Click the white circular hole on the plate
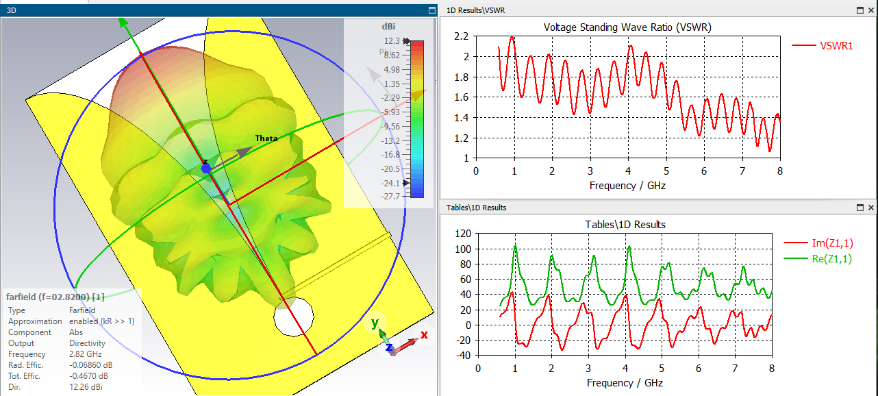This screenshot has width=878, height=396. [294, 317]
